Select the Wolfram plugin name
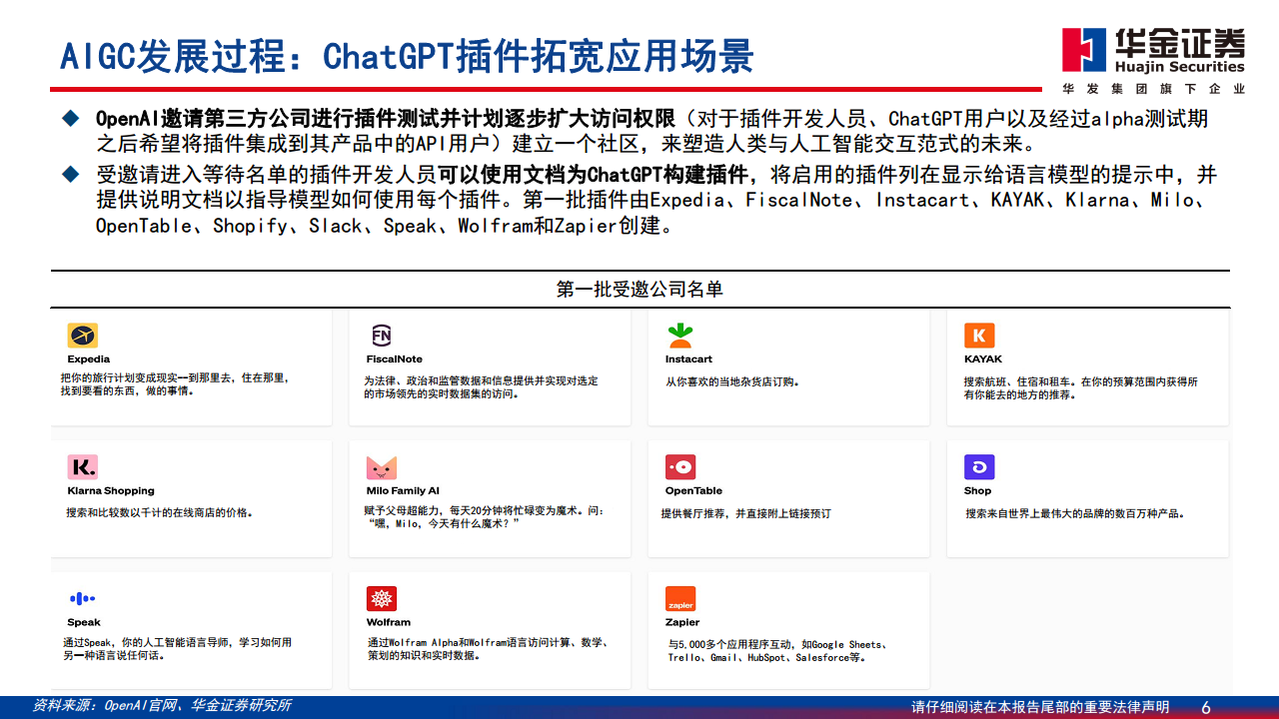The height and width of the screenshot is (719, 1279). point(389,623)
